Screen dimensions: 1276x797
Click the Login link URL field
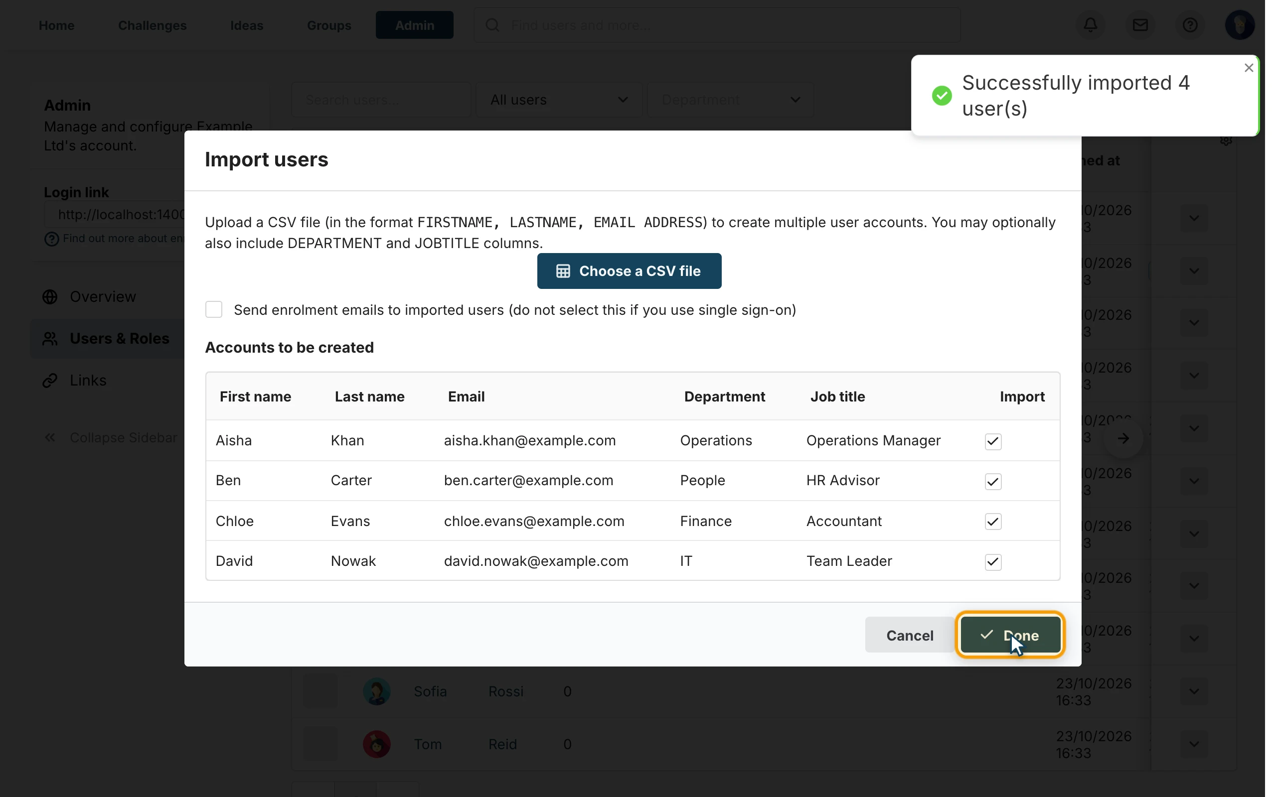click(x=115, y=215)
